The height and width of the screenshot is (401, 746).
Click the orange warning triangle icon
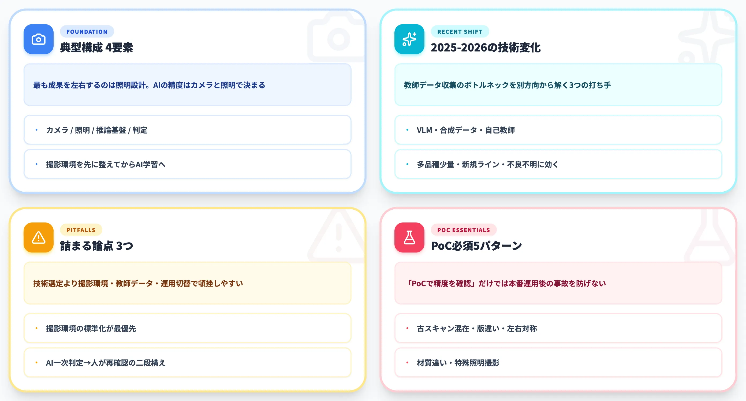coord(39,237)
